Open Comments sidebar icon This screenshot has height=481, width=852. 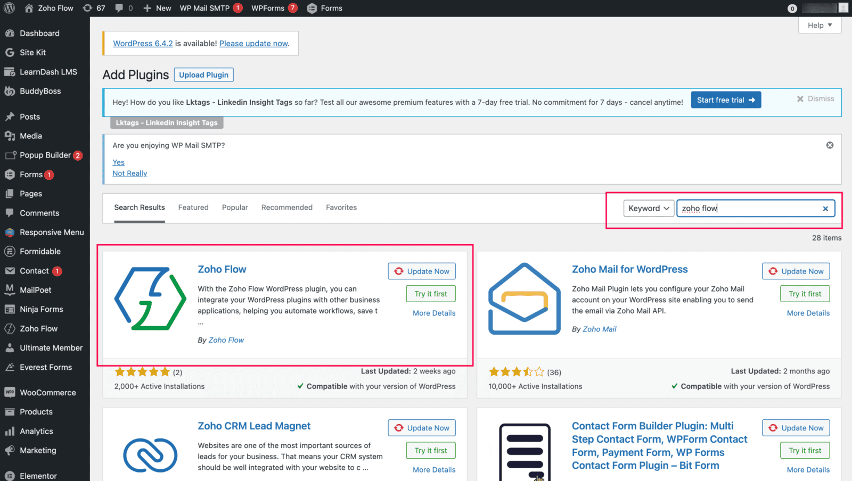pyautogui.click(x=10, y=213)
